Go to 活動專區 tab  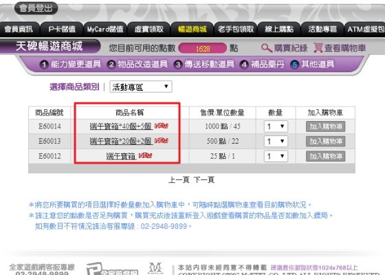pos(322,30)
